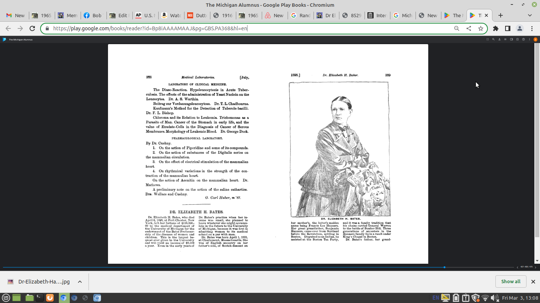Switch to the Facebook 'Bob' tab

coord(92,15)
